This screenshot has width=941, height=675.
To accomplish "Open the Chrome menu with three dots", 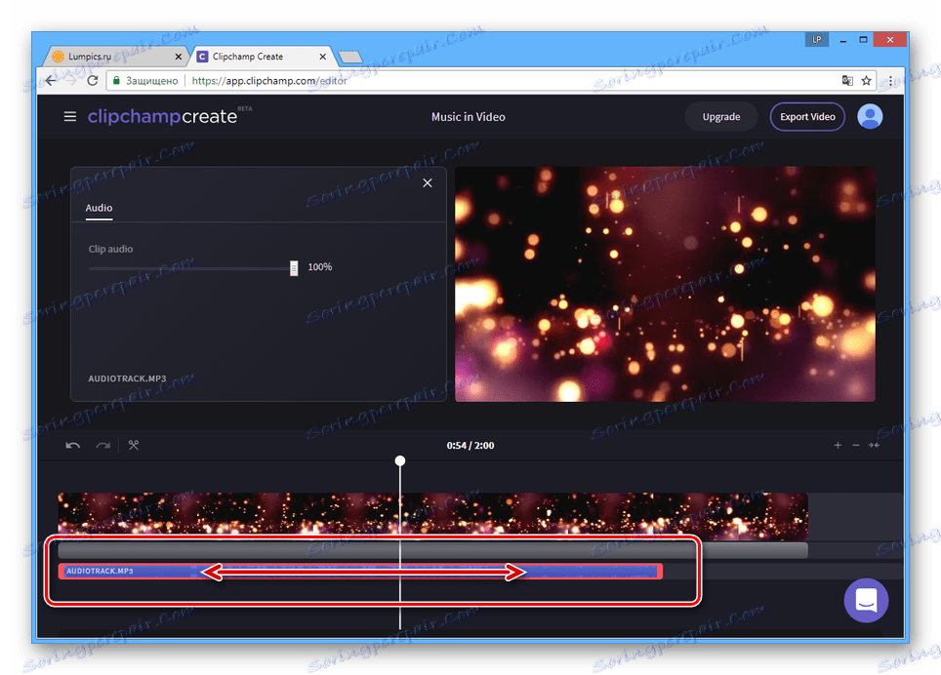I will (x=890, y=80).
